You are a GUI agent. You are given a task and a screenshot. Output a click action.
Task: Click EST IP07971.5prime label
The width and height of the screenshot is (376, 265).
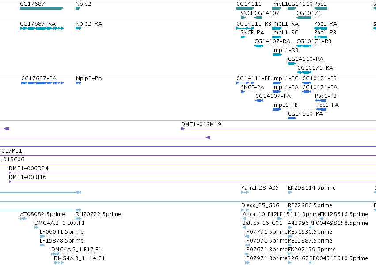tap(266, 241)
